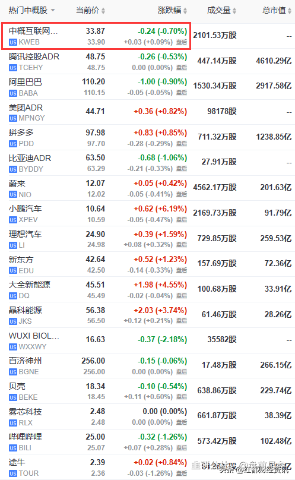Sort by 总市值 column arrows
Viewport: 295px width, 480px height.
coord(290,11)
